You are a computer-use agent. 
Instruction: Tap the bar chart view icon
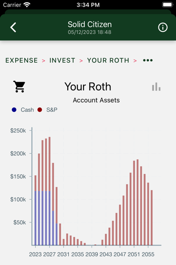coord(156,87)
